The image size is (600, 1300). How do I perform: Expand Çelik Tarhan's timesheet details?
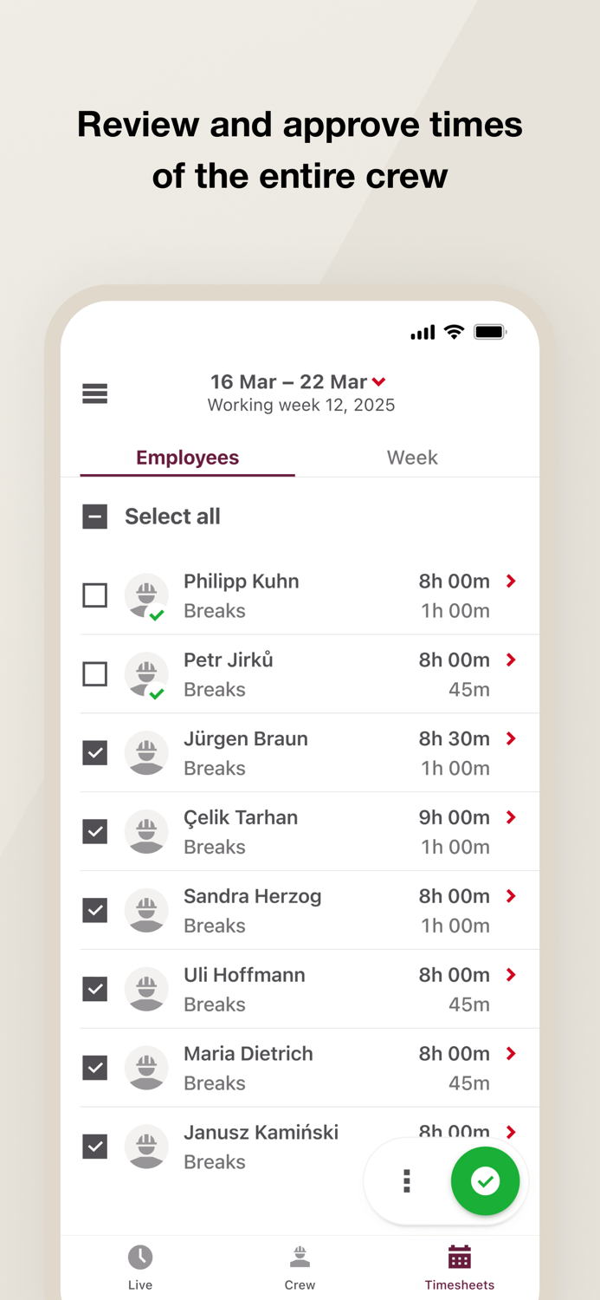click(x=511, y=817)
